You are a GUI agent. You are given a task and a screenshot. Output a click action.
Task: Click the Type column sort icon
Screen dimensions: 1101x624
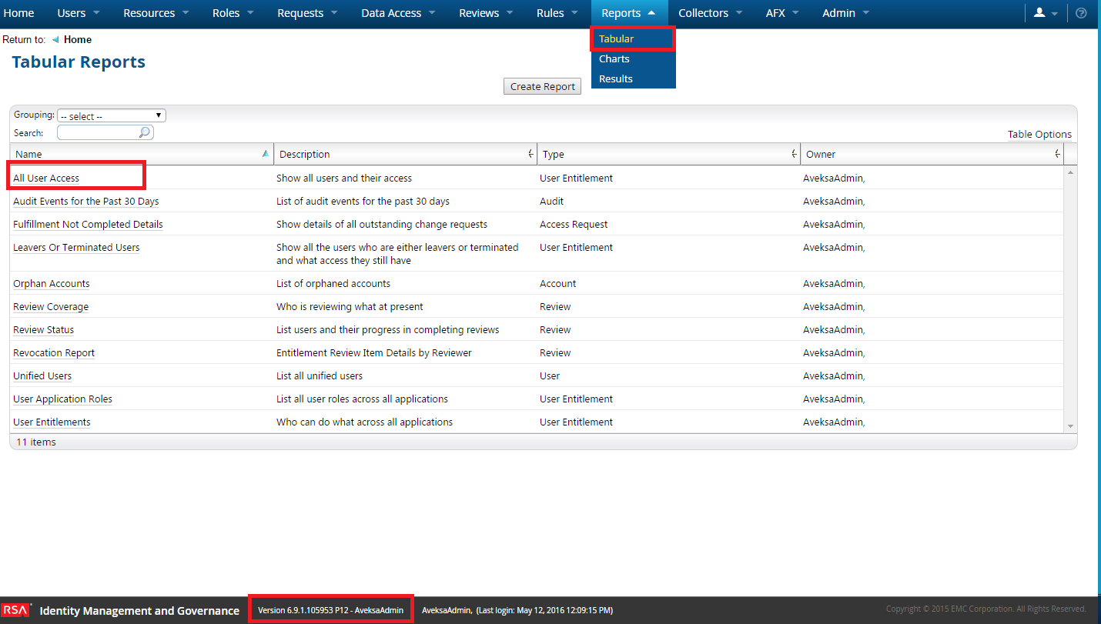pos(794,154)
